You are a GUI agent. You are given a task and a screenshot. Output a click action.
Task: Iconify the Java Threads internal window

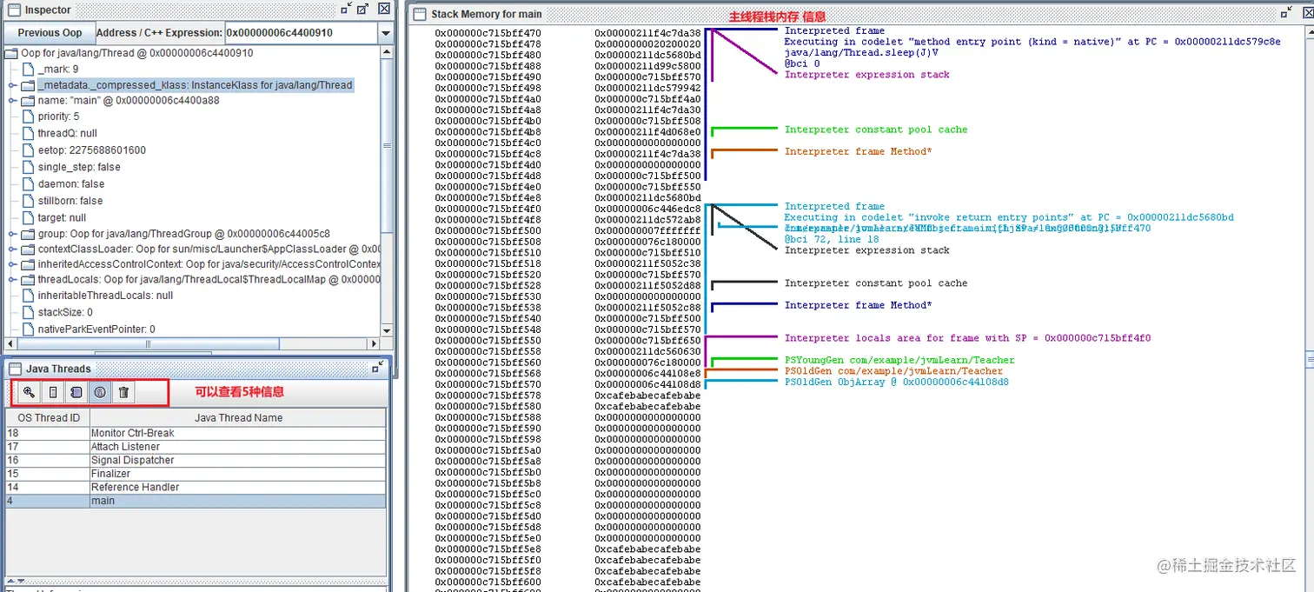pyautogui.click(x=377, y=368)
